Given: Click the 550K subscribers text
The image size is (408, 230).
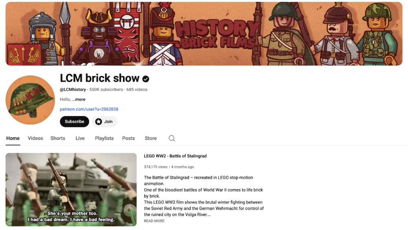Looking at the screenshot, I should tap(106, 89).
